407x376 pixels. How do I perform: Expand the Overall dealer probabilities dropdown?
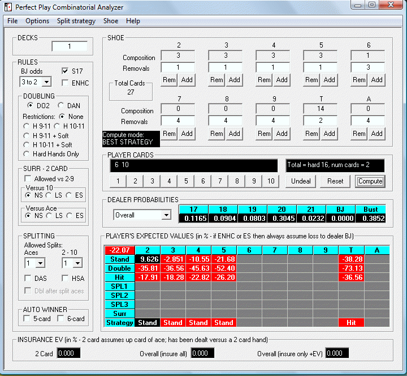166,215
